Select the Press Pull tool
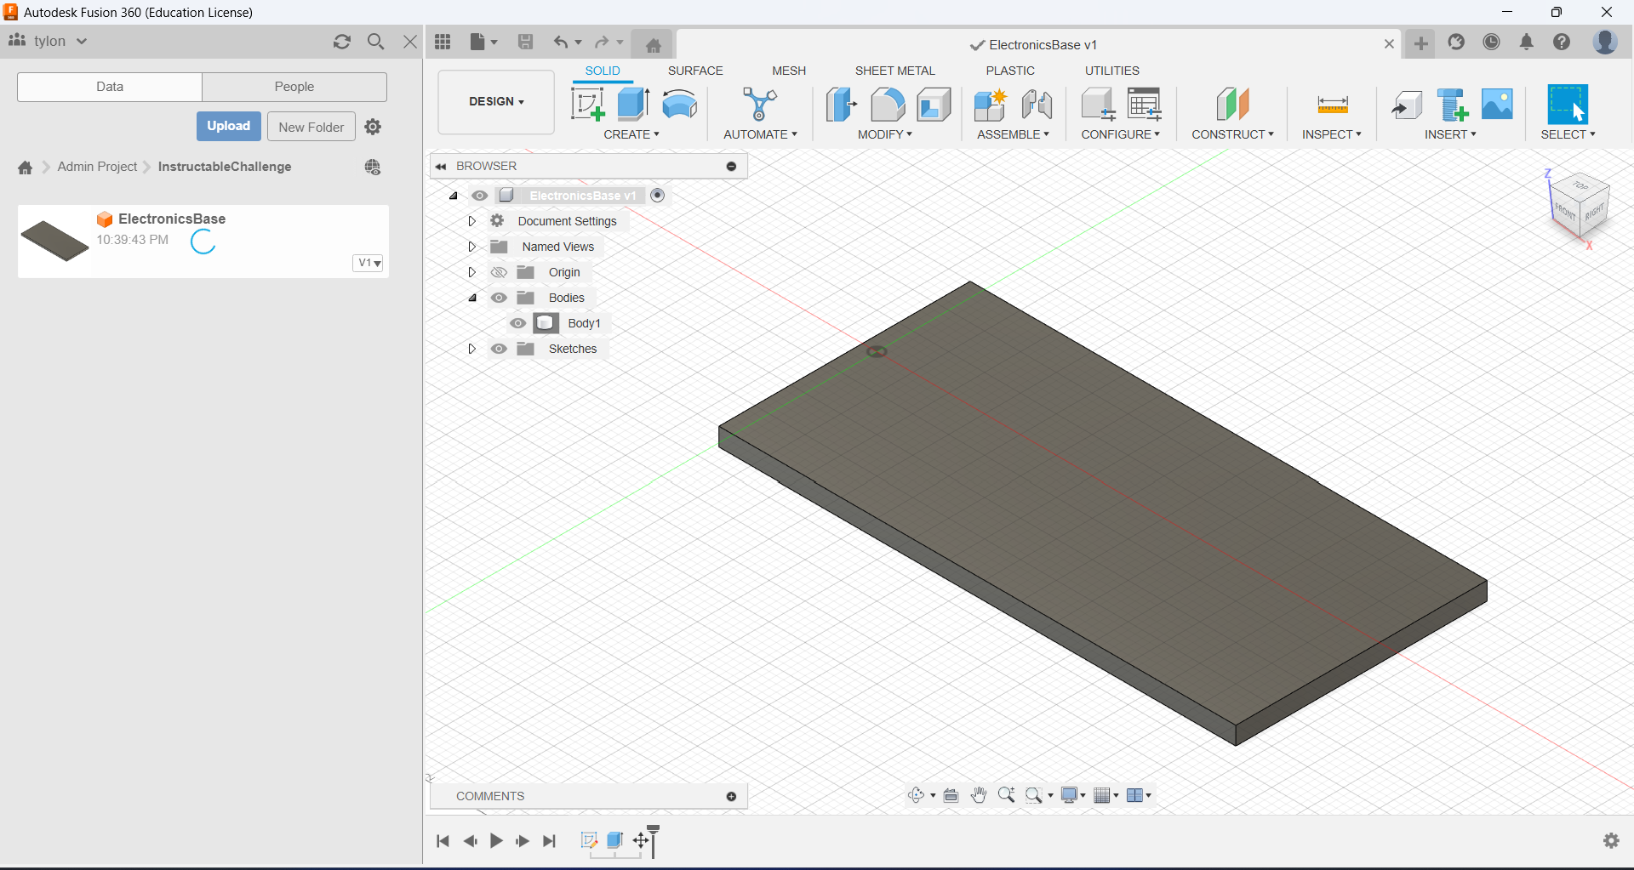The image size is (1634, 870). coord(841,105)
